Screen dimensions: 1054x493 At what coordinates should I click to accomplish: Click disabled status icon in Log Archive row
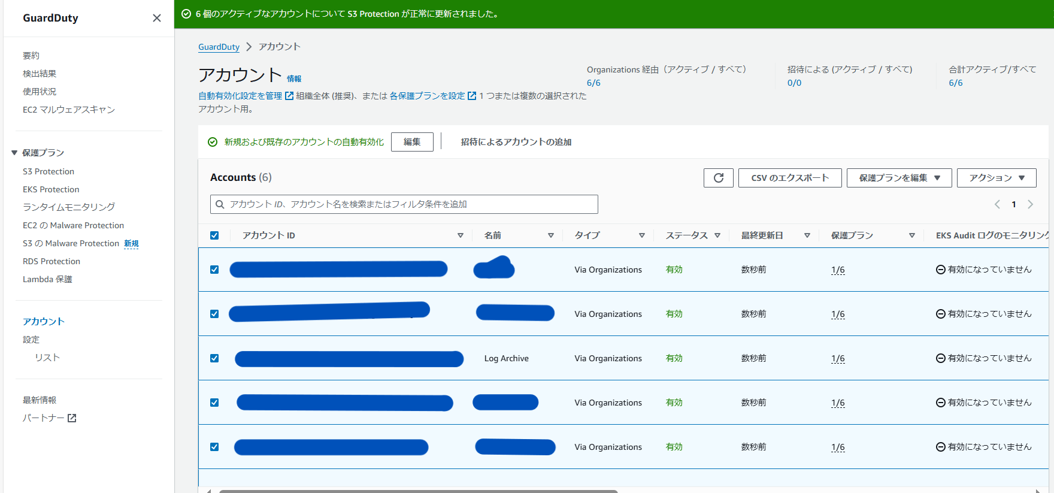[x=941, y=358]
